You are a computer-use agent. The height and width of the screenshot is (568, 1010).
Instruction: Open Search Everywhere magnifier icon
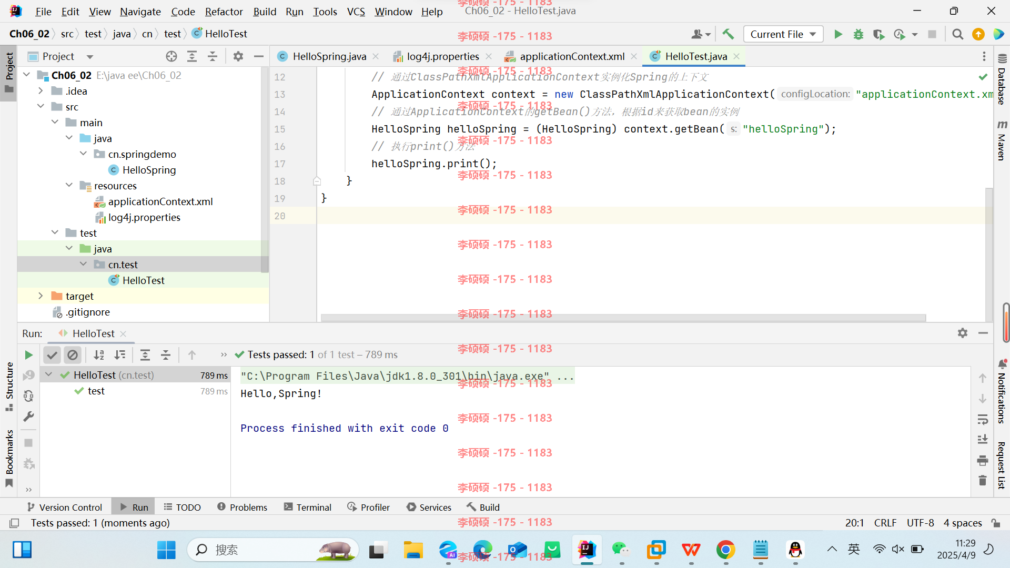[x=958, y=34]
